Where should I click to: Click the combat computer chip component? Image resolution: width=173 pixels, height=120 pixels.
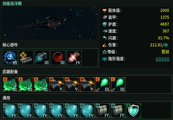26,58
